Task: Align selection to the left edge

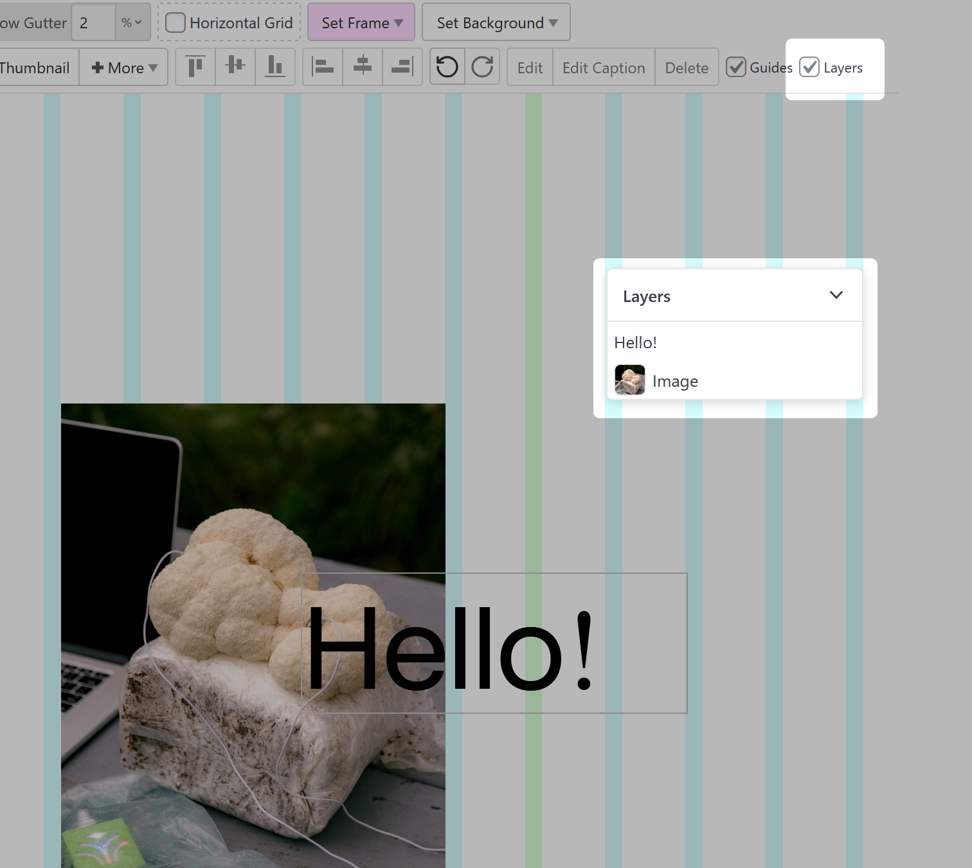Action: 323,67
